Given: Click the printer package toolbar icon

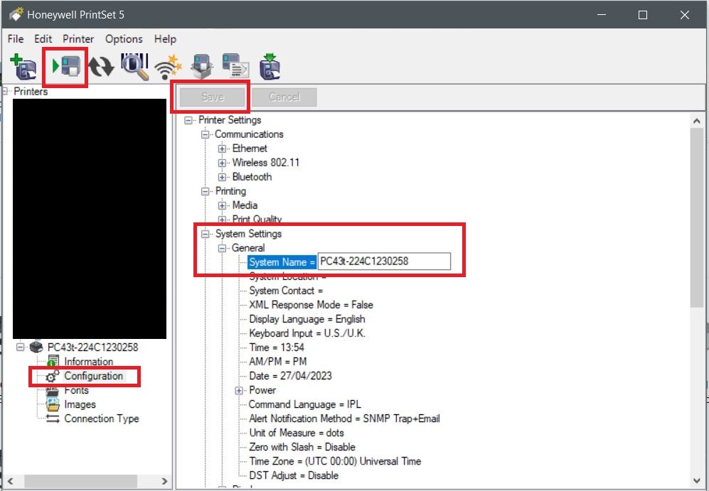Looking at the screenshot, I should click(201, 67).
